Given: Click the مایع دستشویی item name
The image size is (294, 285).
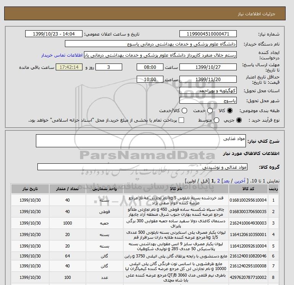Looking at the screenshot, I should coord(176,256).
